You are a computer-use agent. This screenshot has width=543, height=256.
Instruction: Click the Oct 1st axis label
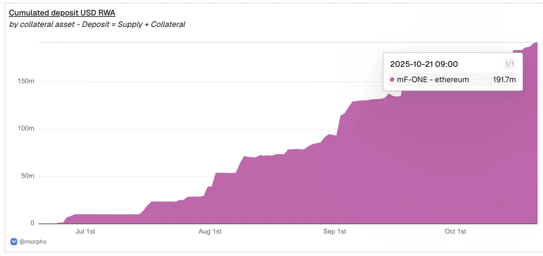tap(455, 231)
